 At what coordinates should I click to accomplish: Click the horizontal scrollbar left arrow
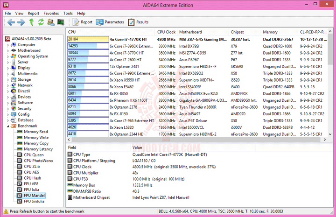tap(69, 140)
